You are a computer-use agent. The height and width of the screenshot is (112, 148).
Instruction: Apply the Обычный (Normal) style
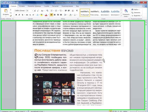85,13
